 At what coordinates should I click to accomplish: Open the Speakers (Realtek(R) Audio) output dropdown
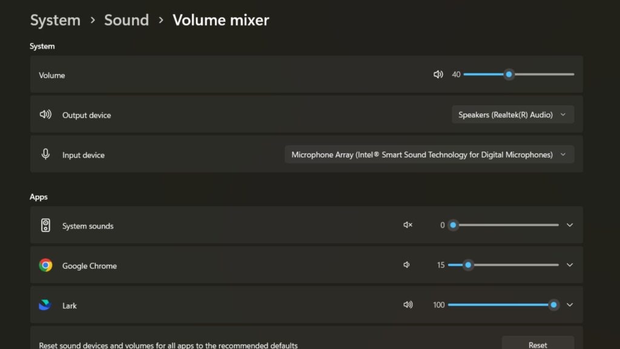point(512,114)
